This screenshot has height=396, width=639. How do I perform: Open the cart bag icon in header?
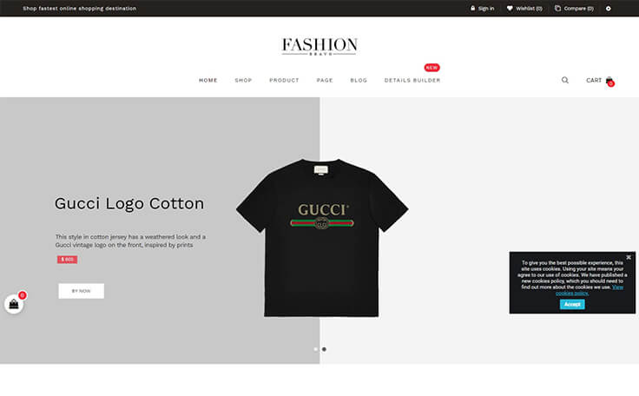609,81
